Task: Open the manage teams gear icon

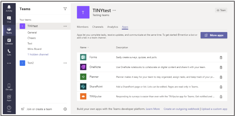Action: point(65,109)
